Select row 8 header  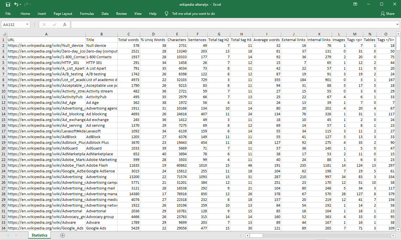[3, 80]
